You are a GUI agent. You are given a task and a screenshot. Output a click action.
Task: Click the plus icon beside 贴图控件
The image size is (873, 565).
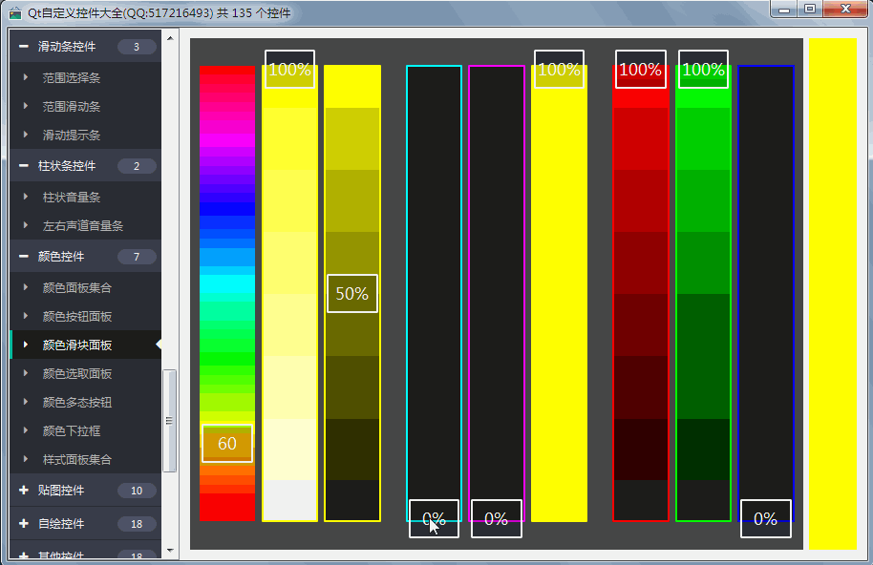23,491
